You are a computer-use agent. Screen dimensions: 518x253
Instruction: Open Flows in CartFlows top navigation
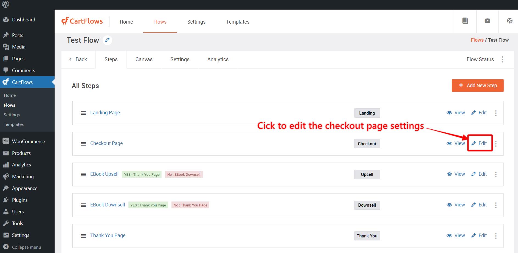[160, 22]
